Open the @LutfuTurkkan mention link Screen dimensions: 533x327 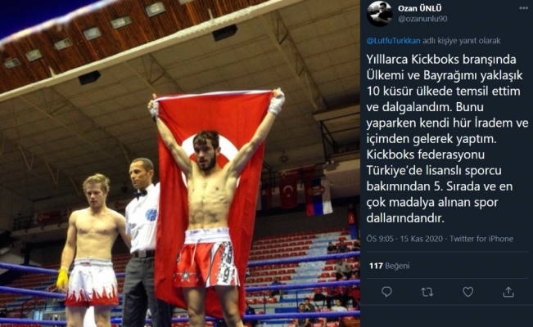393,41
